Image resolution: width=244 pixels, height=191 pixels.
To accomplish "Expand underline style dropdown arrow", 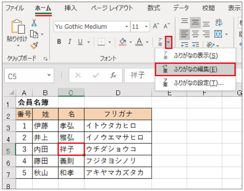I will coord(88,42).
